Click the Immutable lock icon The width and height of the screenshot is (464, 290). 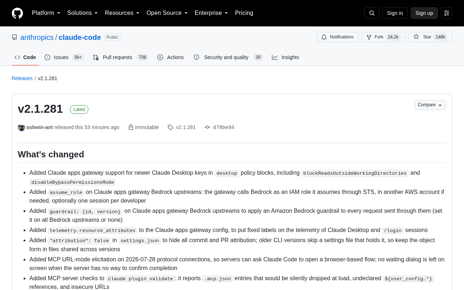coord(131,127)
